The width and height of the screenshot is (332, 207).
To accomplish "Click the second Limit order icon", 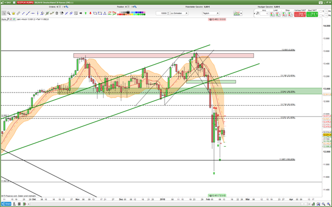I will [x=278, y=14].
